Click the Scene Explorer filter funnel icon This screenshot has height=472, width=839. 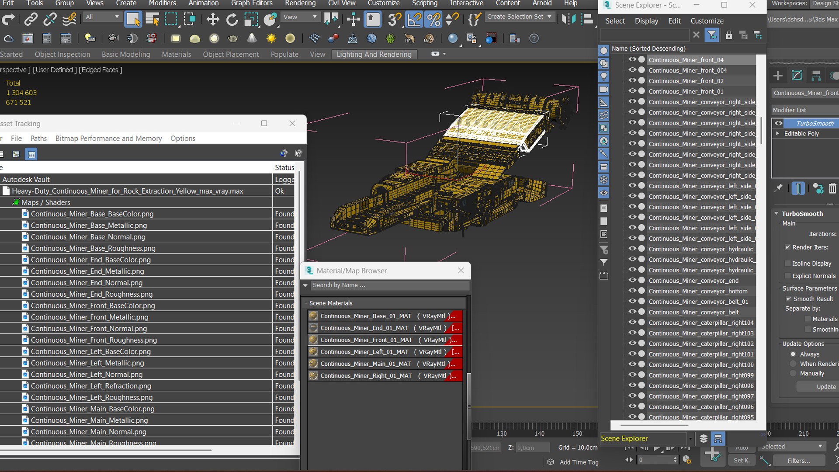712,35
